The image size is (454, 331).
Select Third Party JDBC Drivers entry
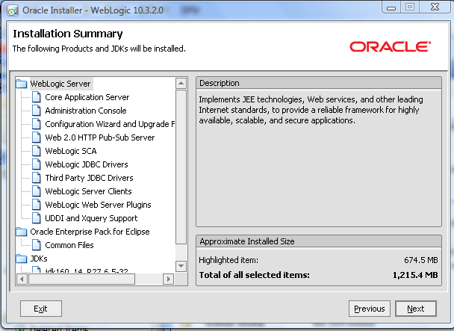(x=89, y=178)
